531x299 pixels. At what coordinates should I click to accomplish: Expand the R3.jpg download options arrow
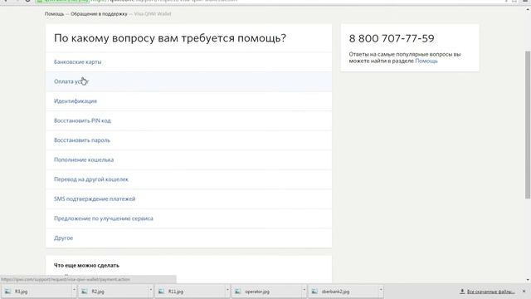(x=74, y=290)
